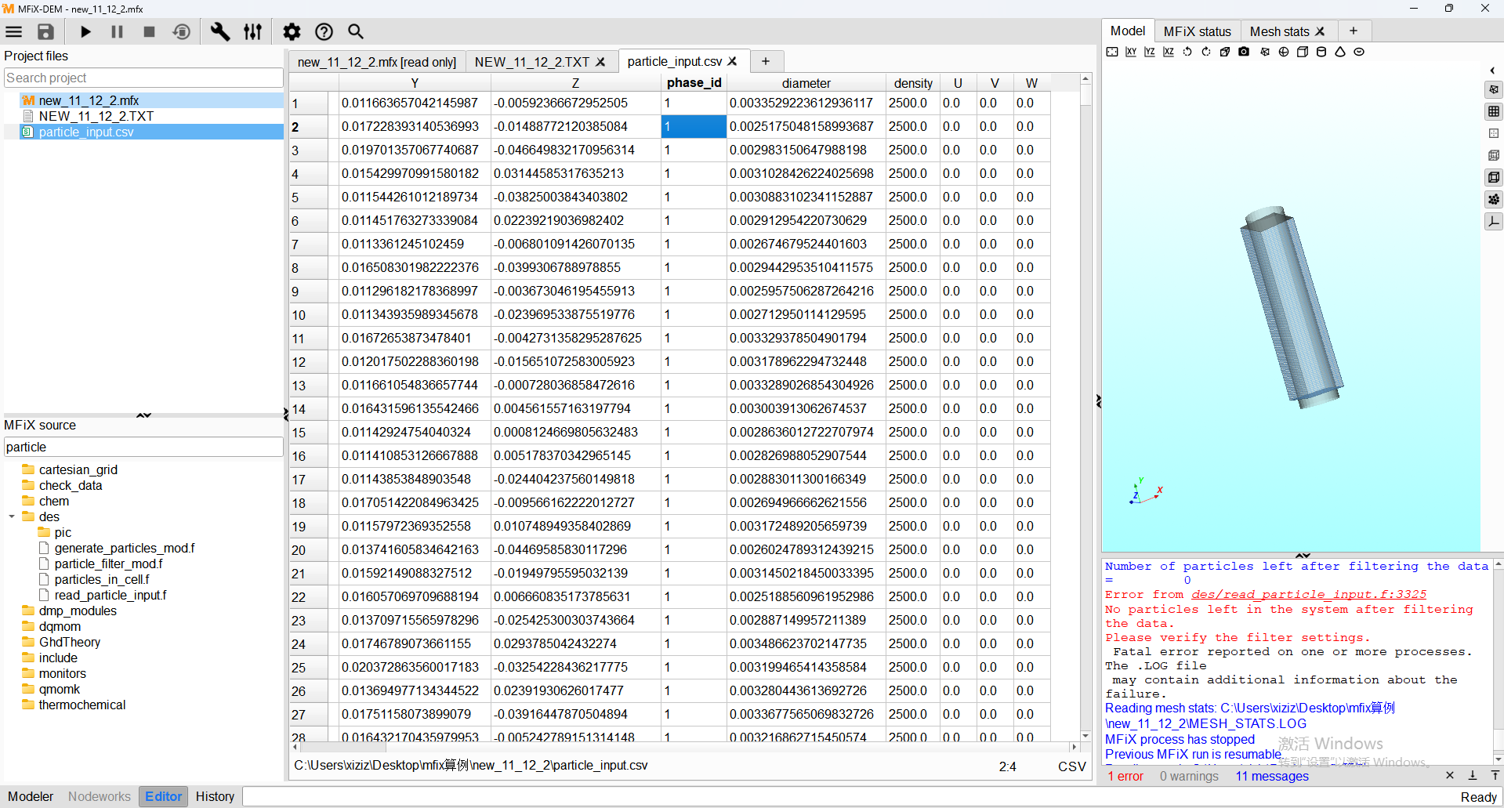The width and height of the screenshot is (1504, 808).
Task: Click the reset simulation icon
Action: point(181,31)
